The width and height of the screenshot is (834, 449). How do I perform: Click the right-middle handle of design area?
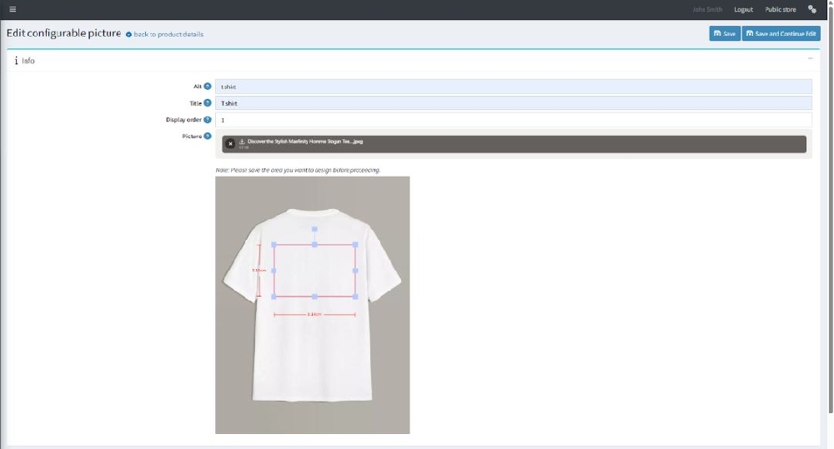355,271
